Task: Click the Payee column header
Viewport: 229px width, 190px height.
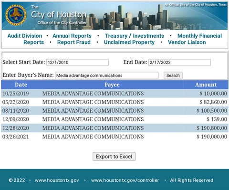Action: (112, 84)
